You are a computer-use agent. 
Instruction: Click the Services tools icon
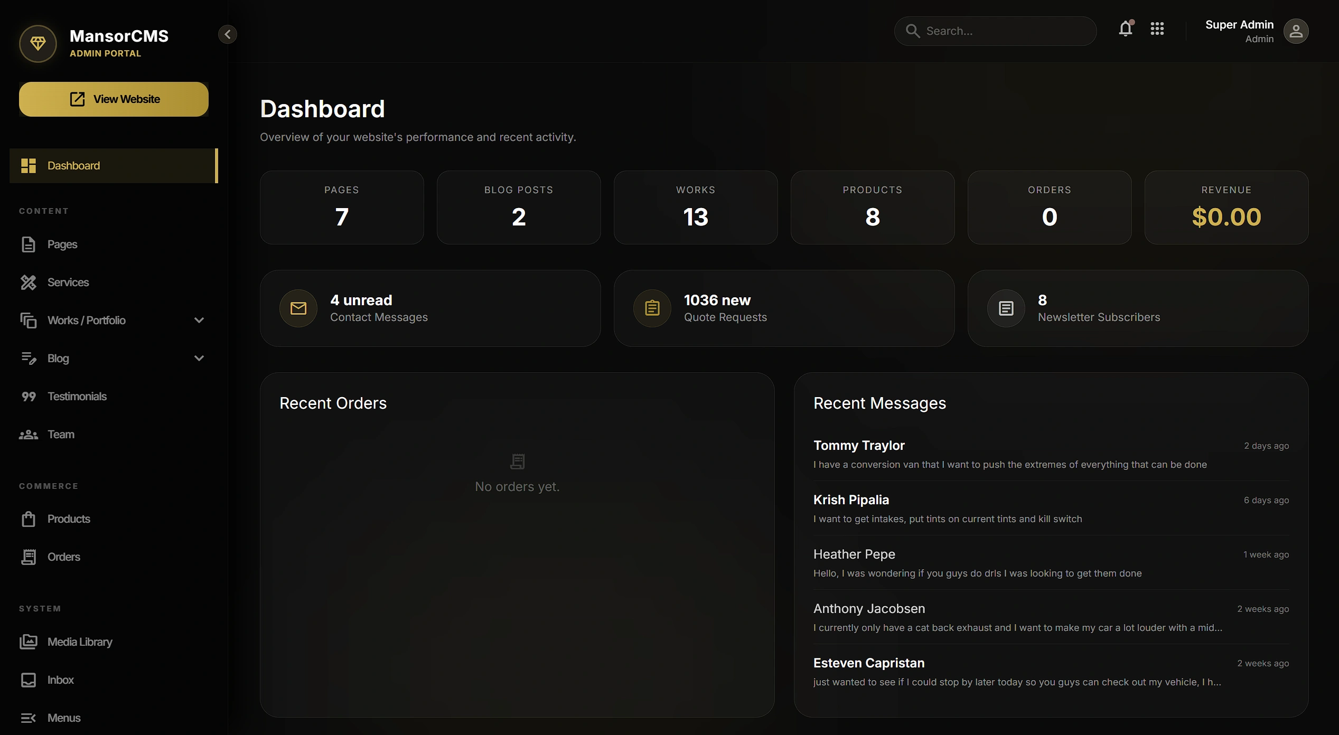pyautogui.click(x=29, y=282)
